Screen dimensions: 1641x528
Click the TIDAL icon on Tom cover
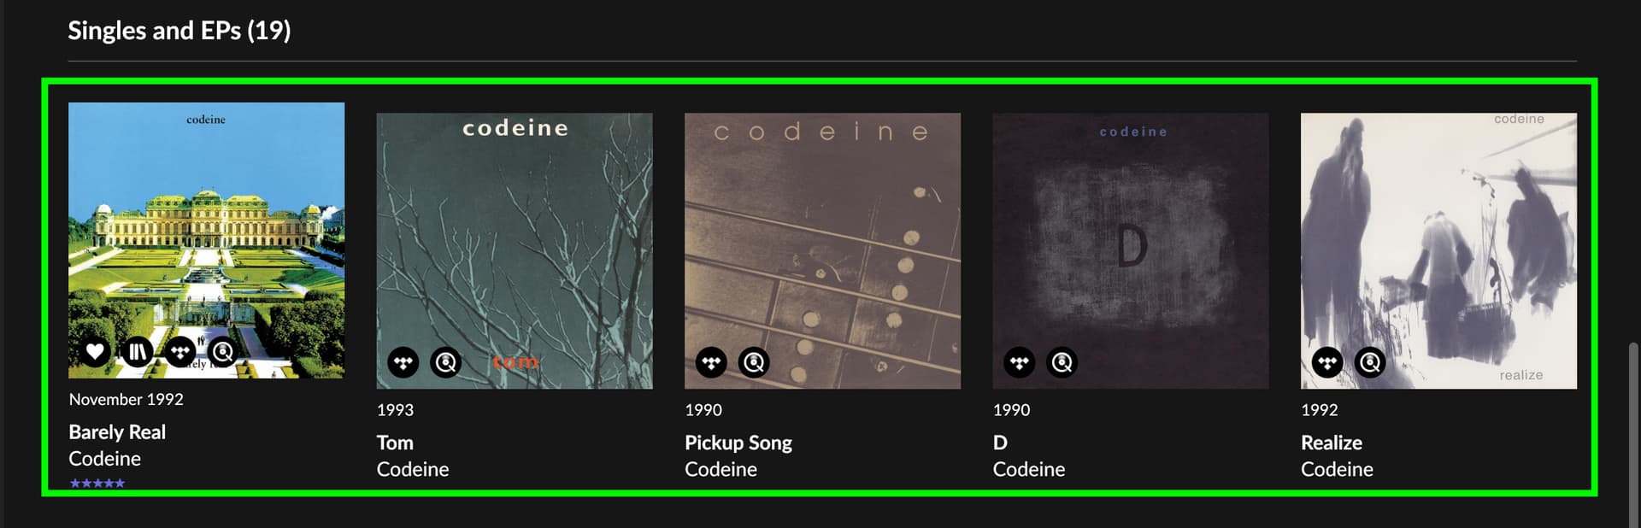[403, 362]
